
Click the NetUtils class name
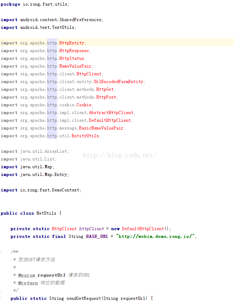(46, 213)
